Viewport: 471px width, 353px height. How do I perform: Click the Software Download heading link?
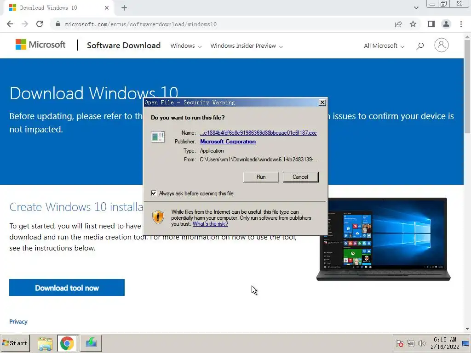click(124, 46)
